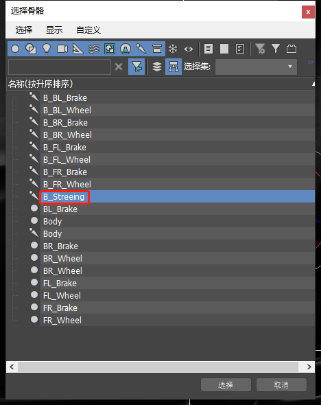Click the Invert Selection icon
Image resolution: width=321 pixels, height=405 pixels.
(240, 49)
